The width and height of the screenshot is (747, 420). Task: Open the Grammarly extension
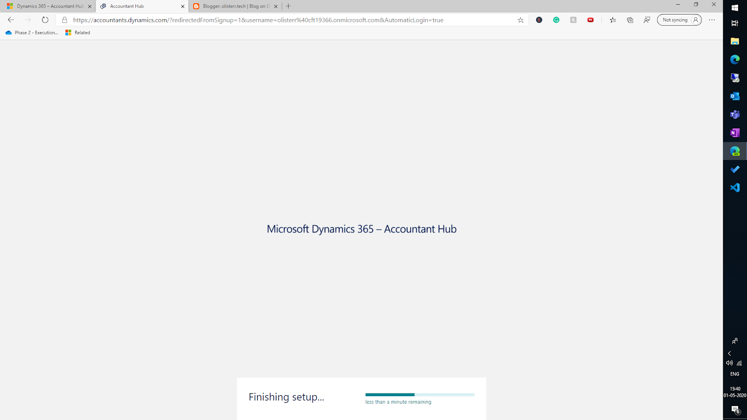coord(556,20)
